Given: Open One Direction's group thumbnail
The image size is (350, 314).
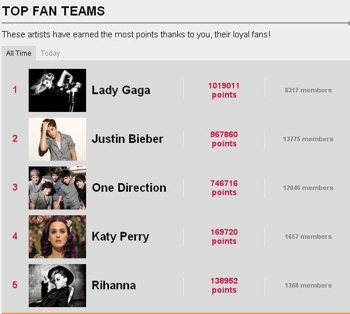Looking at the screenshot, I should (x=57, y=188).
